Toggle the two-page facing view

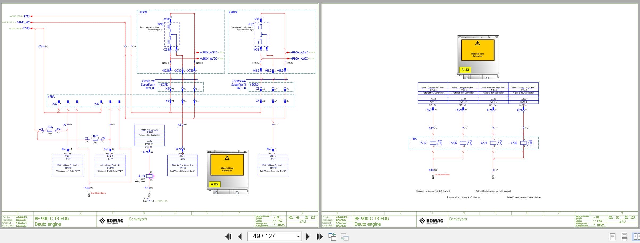point(634,236)
